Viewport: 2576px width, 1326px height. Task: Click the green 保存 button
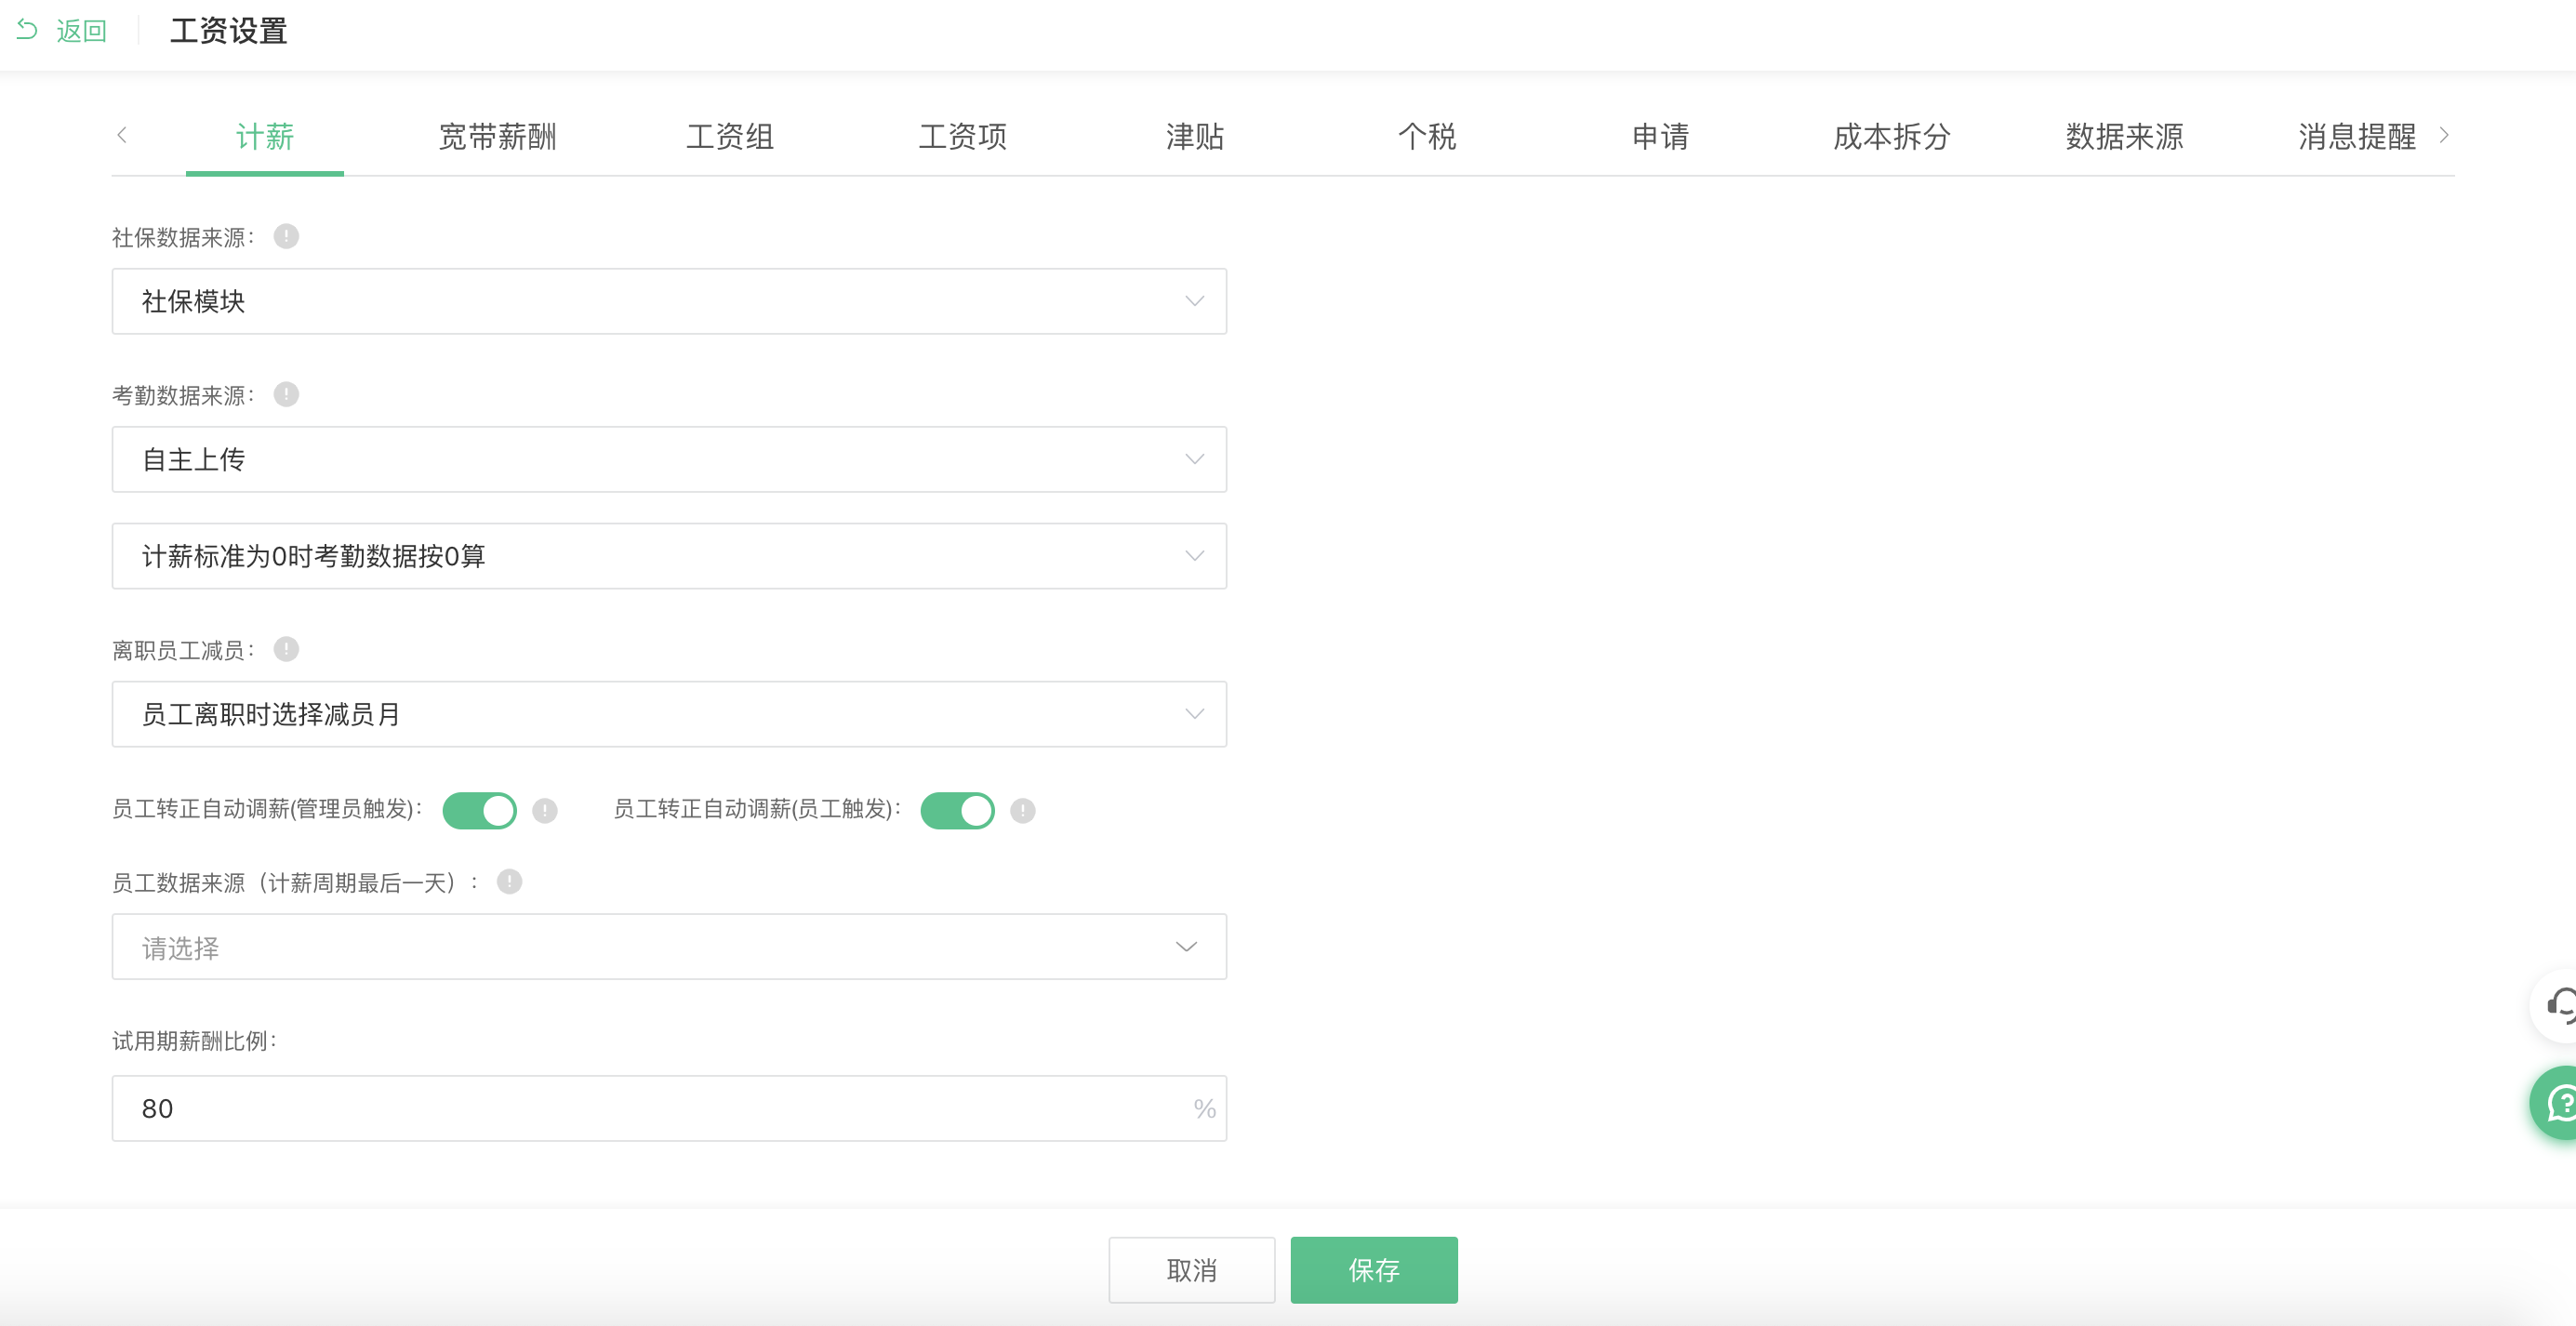point(1374,1270)
